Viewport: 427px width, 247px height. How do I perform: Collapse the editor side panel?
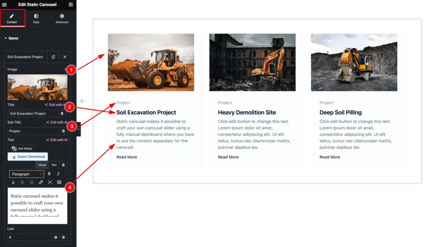click(79, 129)
